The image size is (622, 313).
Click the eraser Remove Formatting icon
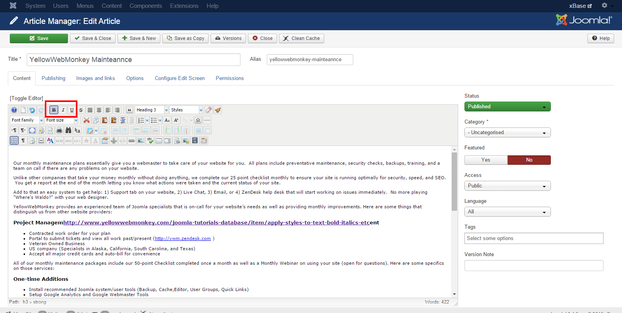point(209,110)
